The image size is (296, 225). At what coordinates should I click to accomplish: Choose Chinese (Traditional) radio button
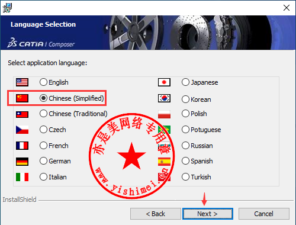point(43,114)
